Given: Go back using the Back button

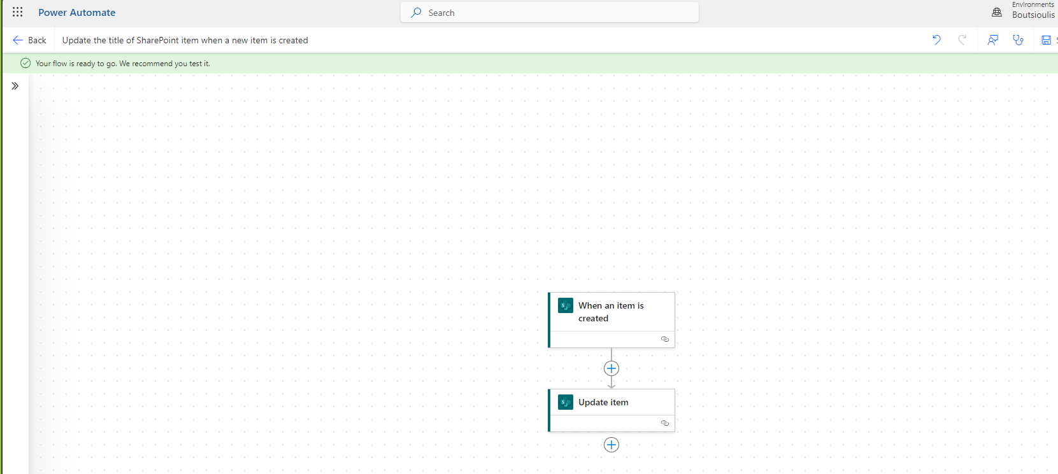Looking at the screenshot, I should (x=29, y=40).
